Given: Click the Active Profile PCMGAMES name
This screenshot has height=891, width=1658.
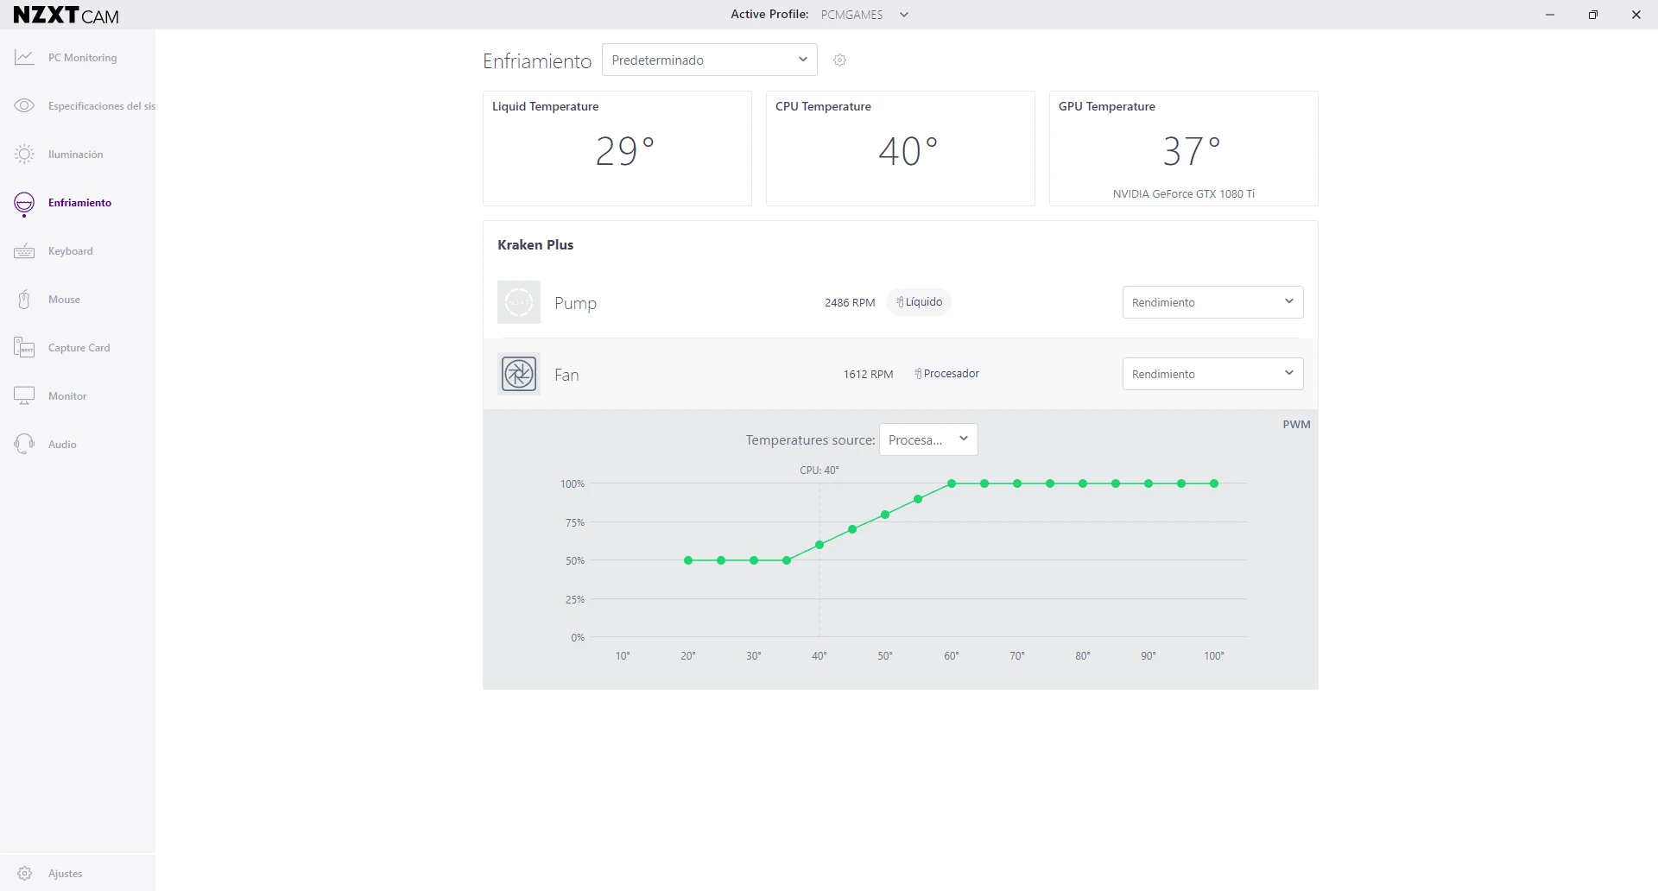Looking at the screenshot, I should click(x=852, y=15).
